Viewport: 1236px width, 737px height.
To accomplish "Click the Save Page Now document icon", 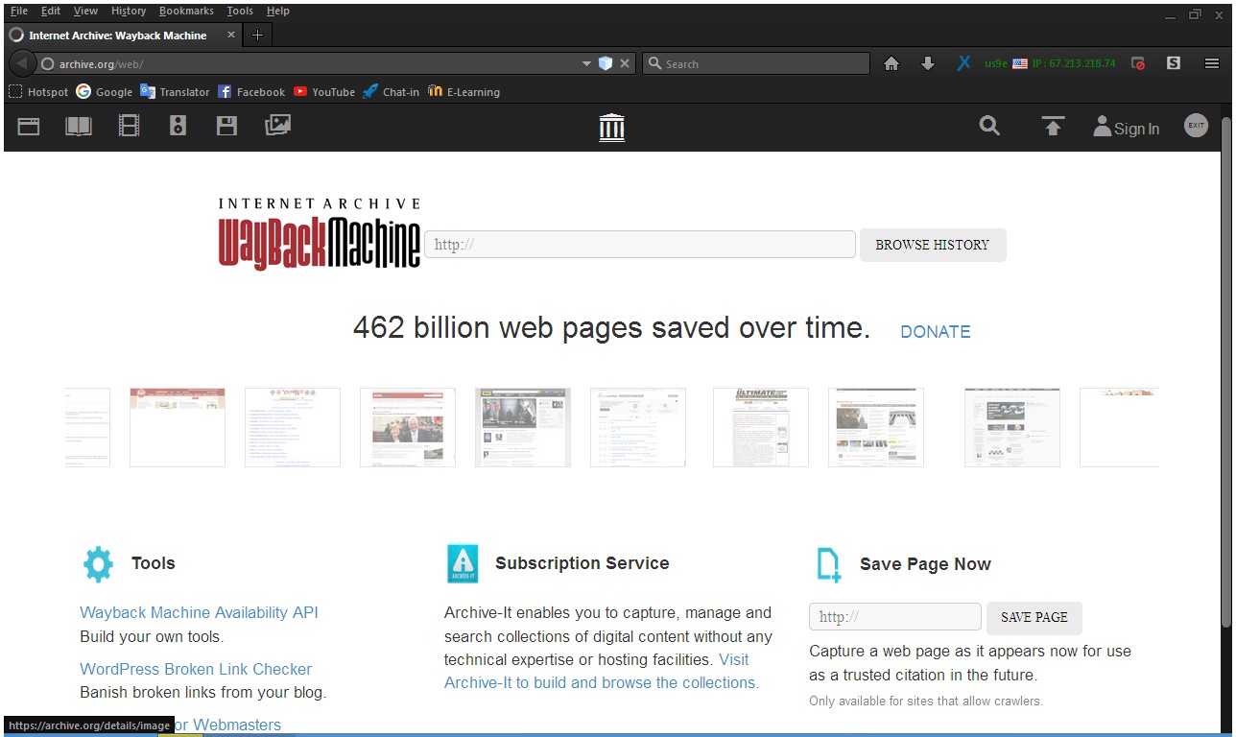I will (x=828, y=564).
